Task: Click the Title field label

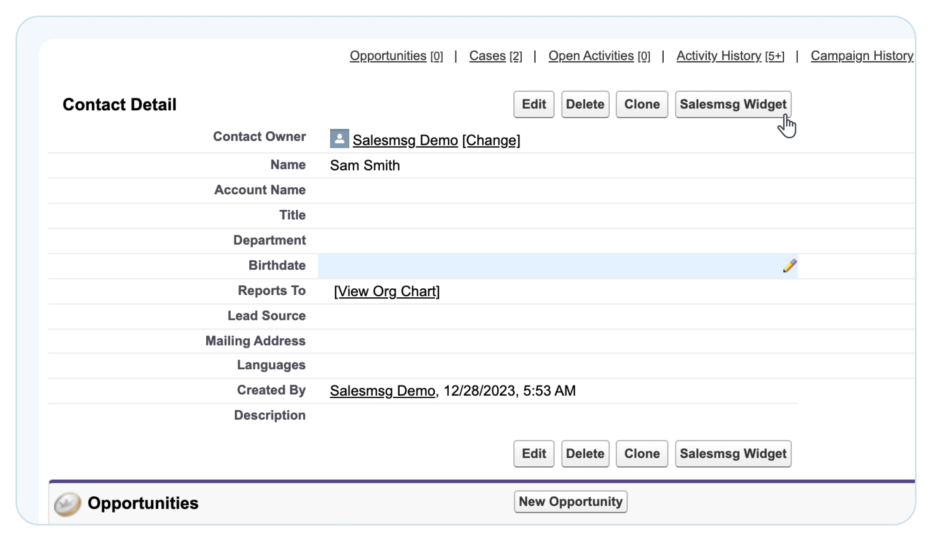Action: 292,215
